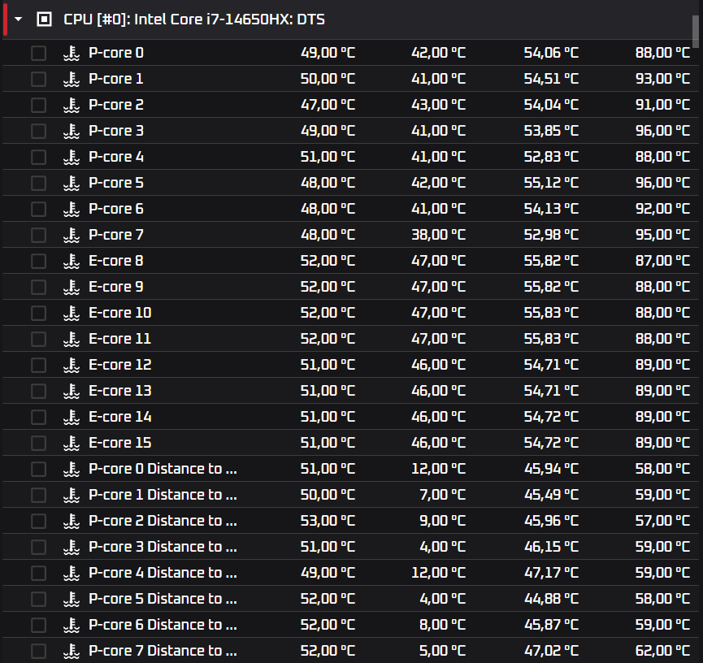This screenshot has height=663, width=703.
Task: Enable checkbox for P-core 0 Distance to row
Action: click(x=38, y=469)
